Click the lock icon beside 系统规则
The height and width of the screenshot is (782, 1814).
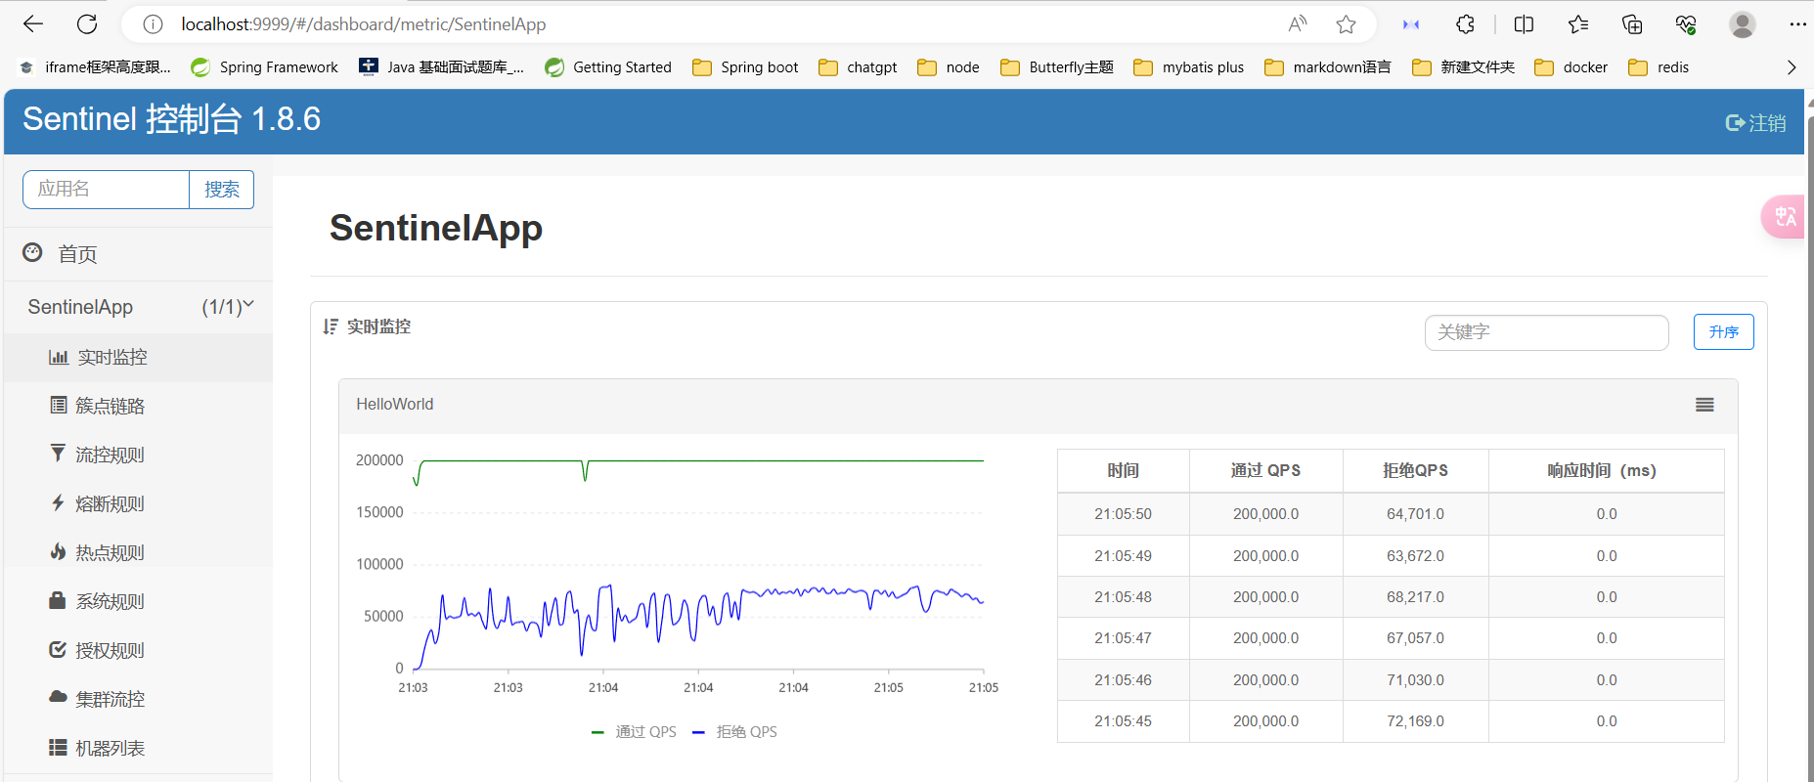[58, 601]
